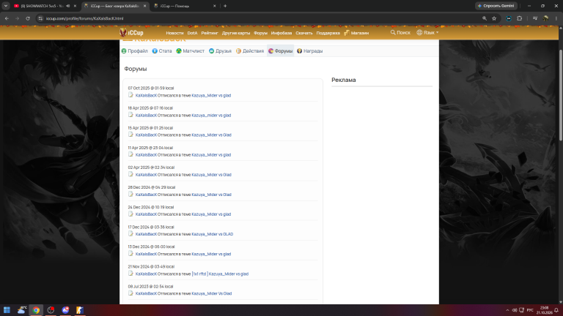Switch to the Награды tab
Viewport: 563px width, 316px height.
309,51
